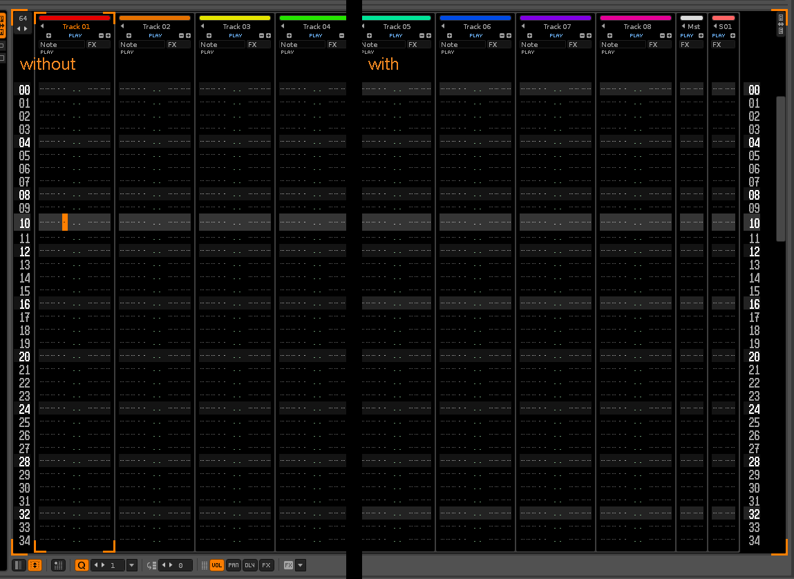
Task: Click PLAY mute button on Track 08
Action: [x=636, y=35]
